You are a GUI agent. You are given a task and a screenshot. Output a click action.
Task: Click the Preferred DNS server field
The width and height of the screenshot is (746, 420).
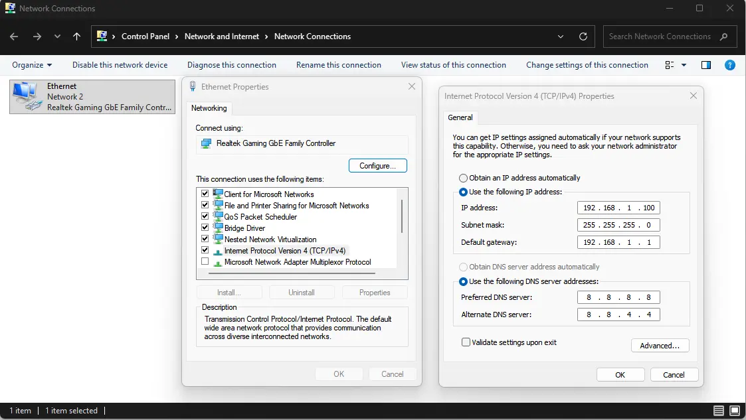pyautogui.click(x=618, y=297)
